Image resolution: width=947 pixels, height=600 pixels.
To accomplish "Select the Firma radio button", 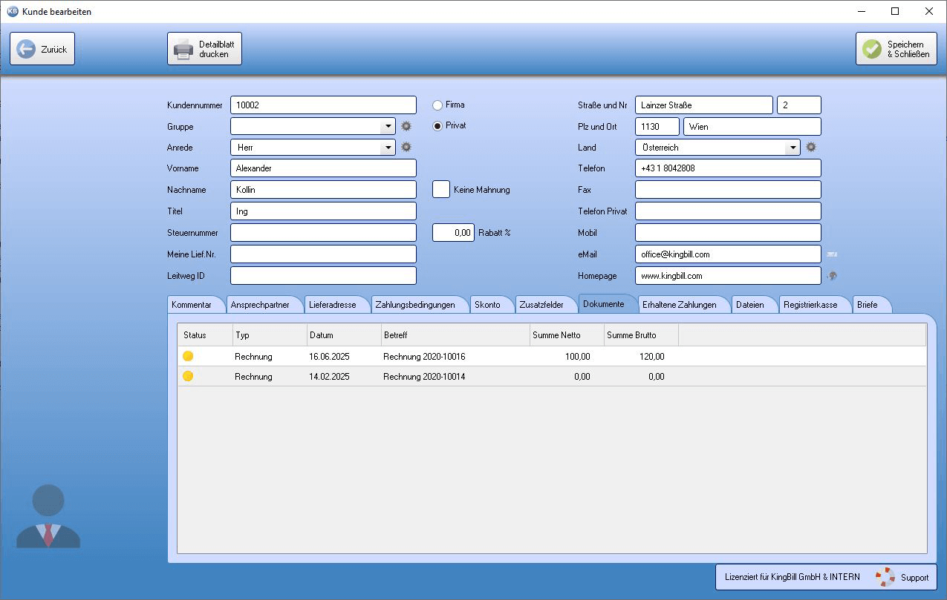I will [437, 105].
